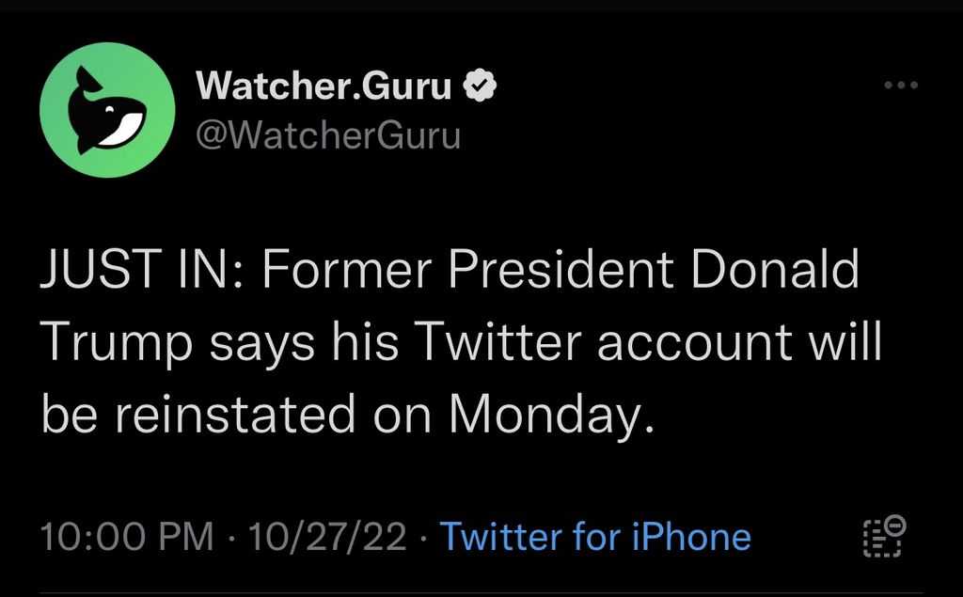Tap the text scan icon beside the source
This screenshot has width=963, height=597.
click(x=884, y=536)
